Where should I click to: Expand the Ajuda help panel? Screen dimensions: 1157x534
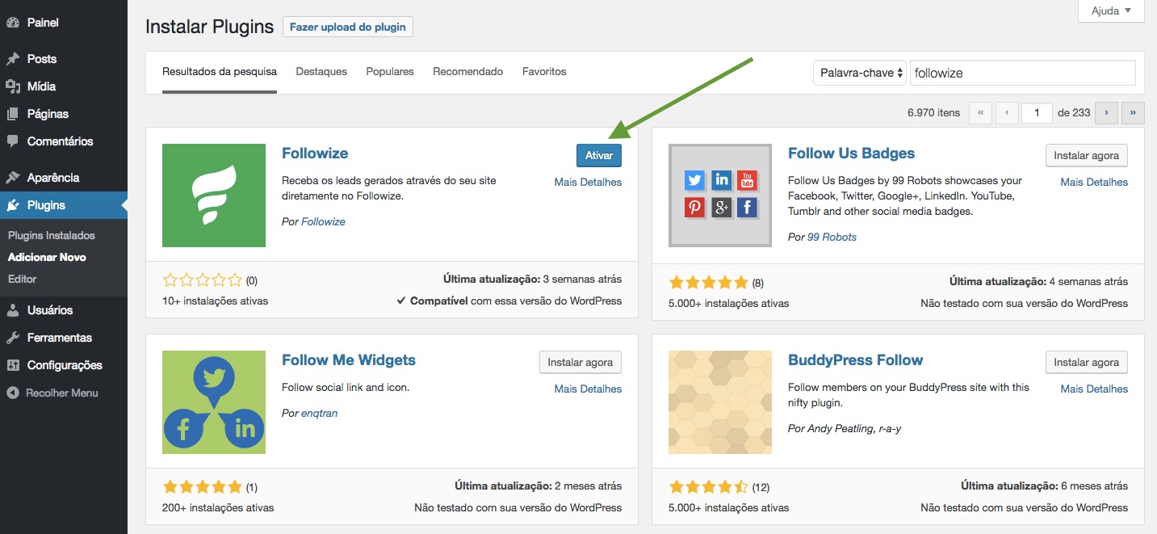(1111, 11)
